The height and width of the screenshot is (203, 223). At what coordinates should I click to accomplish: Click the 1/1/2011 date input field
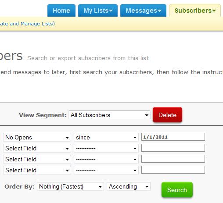tap(173, 137)
